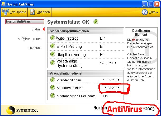Click the Hilfe question mark icon
Viewport: 161px width, 116px height.
click(145, 12)
